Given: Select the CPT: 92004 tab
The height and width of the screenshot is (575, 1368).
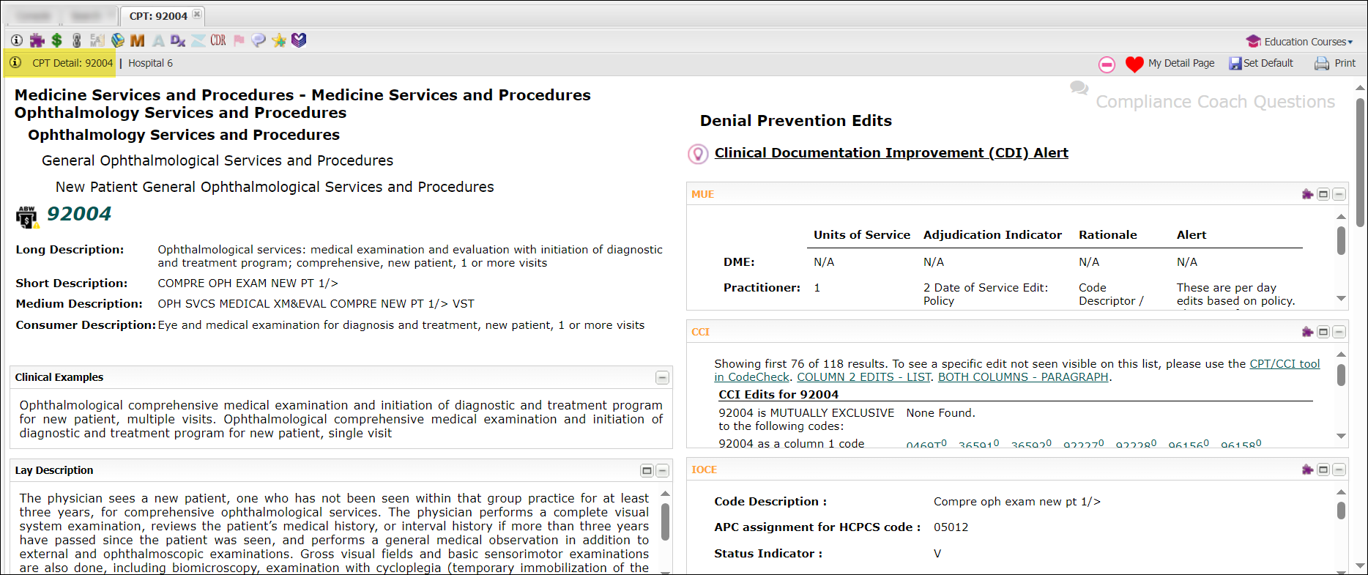Looking at the screenshot, I should [158, 15].
